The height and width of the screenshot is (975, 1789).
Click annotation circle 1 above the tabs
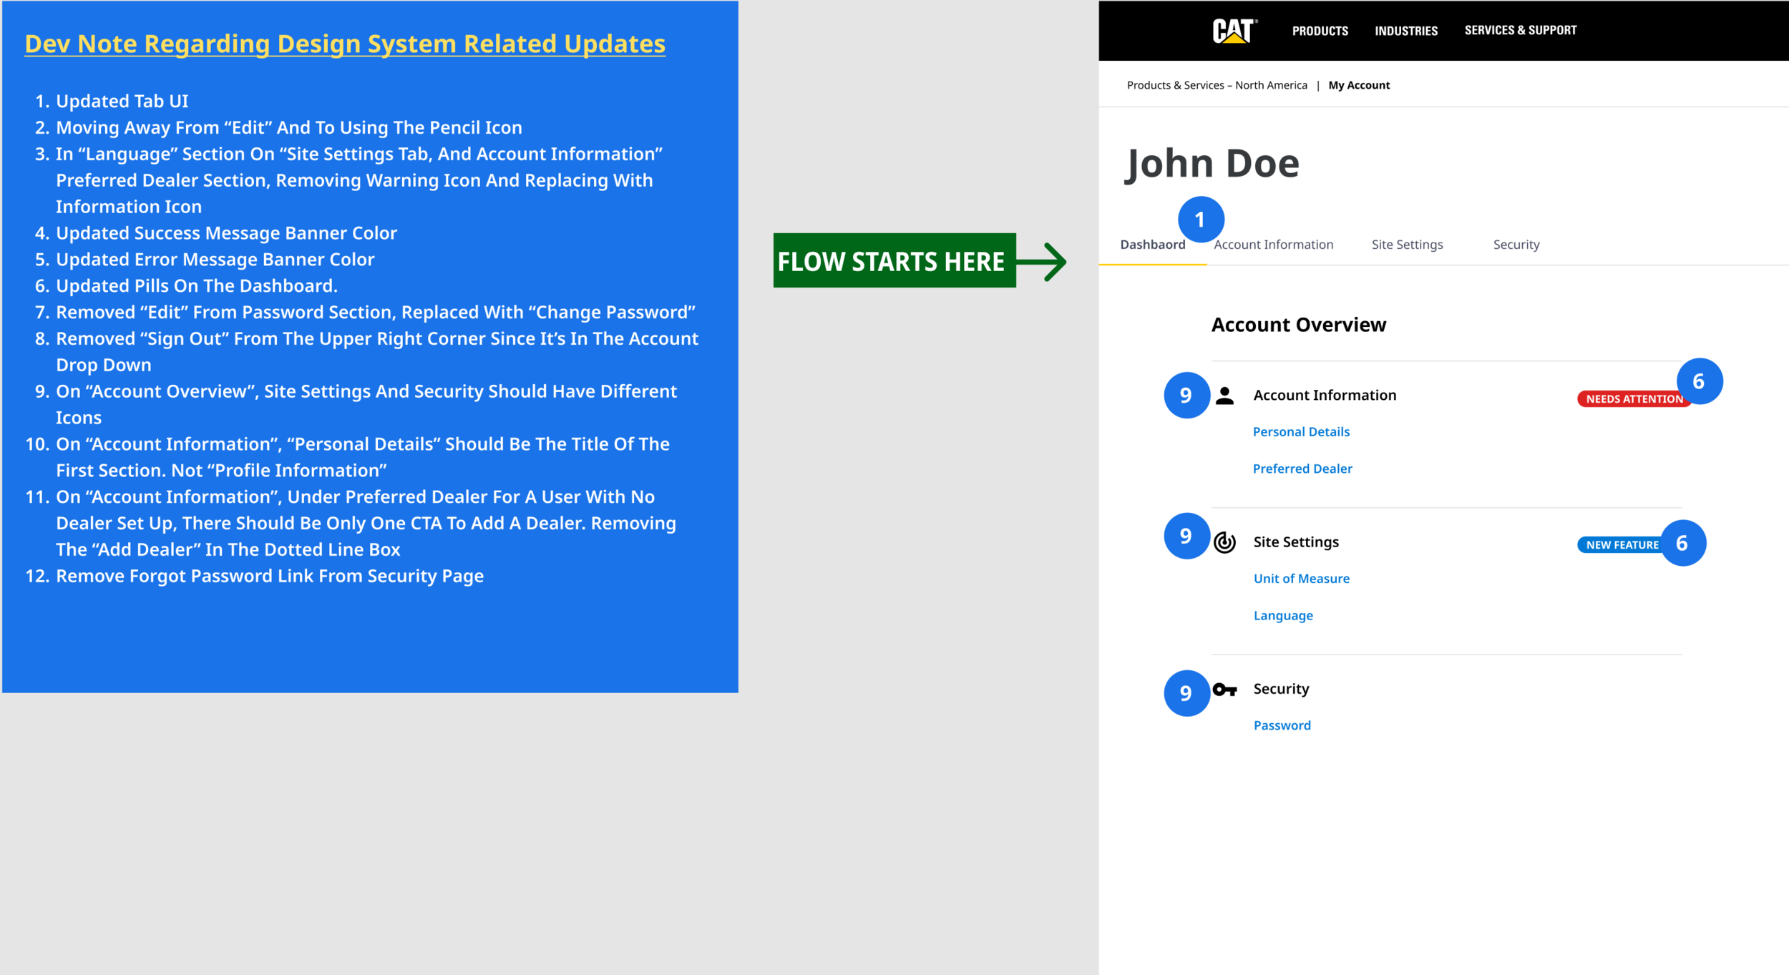[x=1201, y=220]
